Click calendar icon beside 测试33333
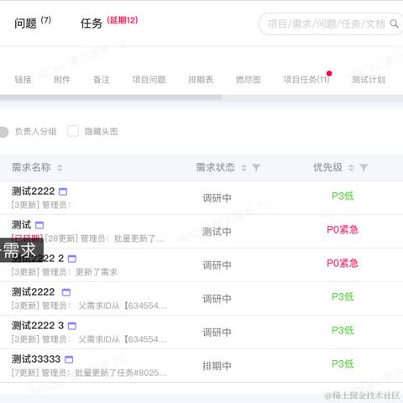 click(69, 359)
